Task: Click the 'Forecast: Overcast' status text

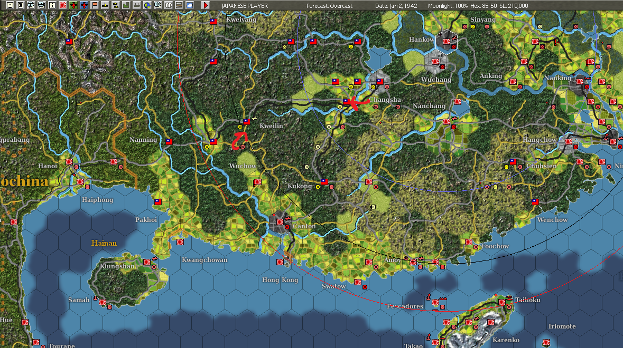Action: coord(329,6)
